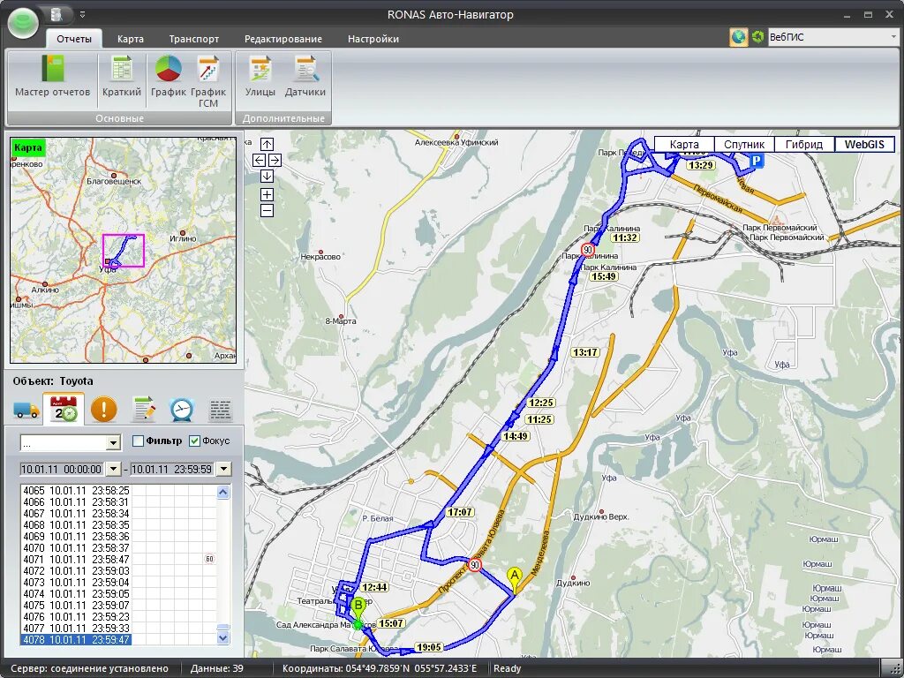Screen dimensions: 904x678
Task: Click the 19:05 time label on map
Action: [x=429, y=647]
